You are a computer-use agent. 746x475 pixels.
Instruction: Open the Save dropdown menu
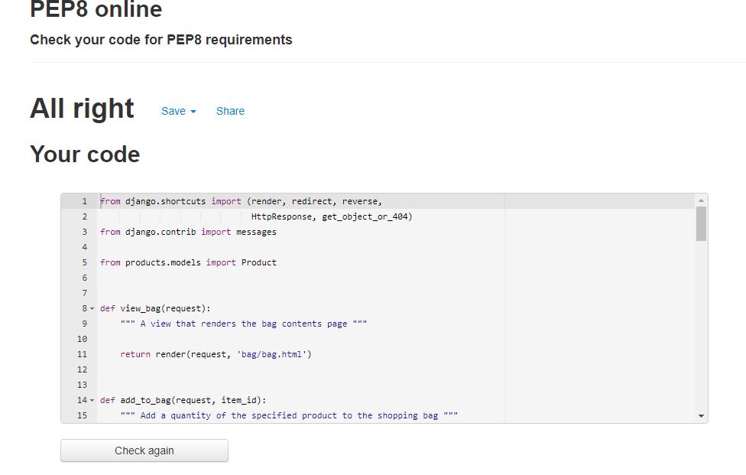tap(173, 111)
